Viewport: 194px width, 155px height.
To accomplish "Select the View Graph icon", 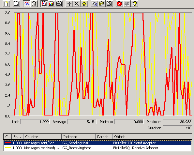I will point(44,4).
